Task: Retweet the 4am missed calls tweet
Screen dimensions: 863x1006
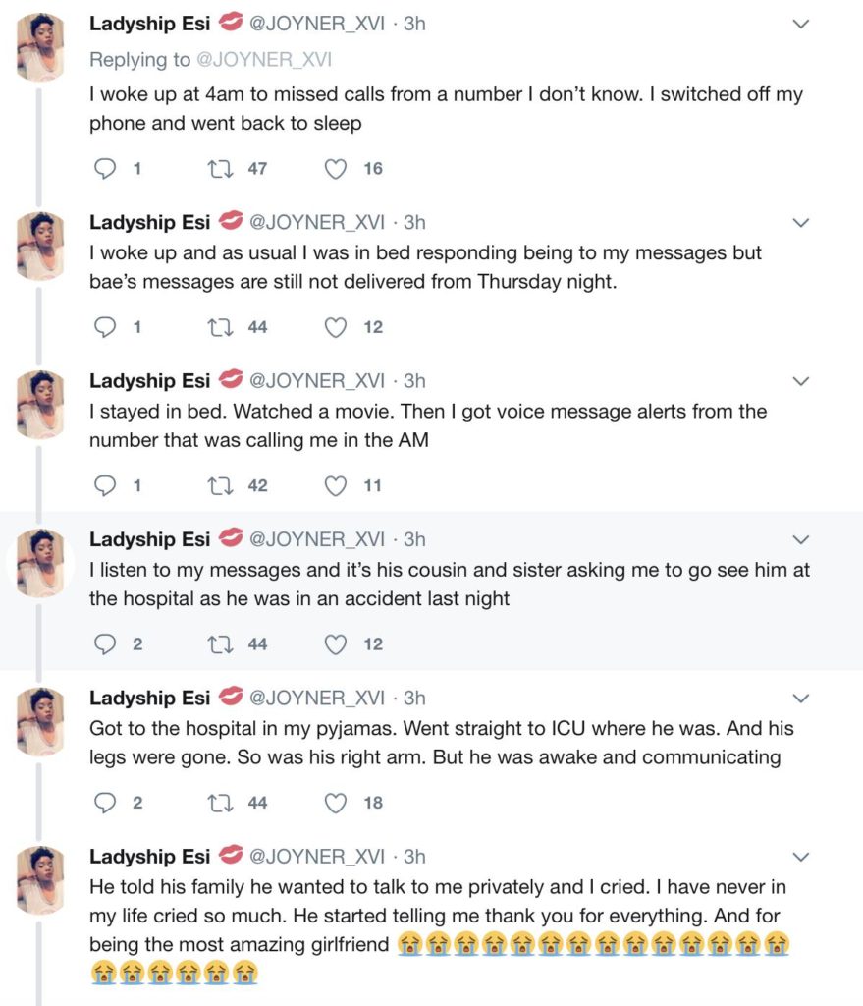Action: coord(220,169)
